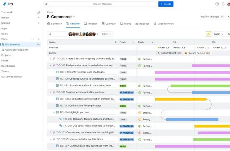Click the blue timeline bar for TIC-200
Viewport: 230px width, 151px height.
pyautogui.click(x=192, y=119)
